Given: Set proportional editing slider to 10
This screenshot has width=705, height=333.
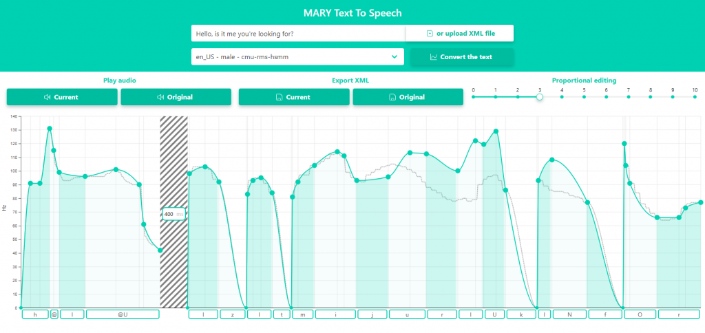Looking at the screenshot, I should (x=695, y=97).
